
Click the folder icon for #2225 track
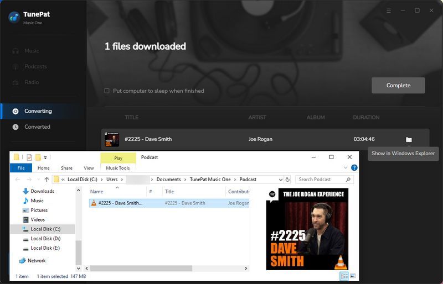[409, 140]
